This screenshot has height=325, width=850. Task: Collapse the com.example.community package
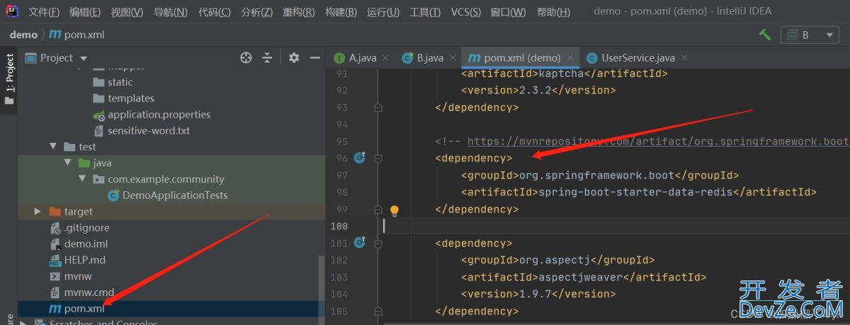point(83,179)
